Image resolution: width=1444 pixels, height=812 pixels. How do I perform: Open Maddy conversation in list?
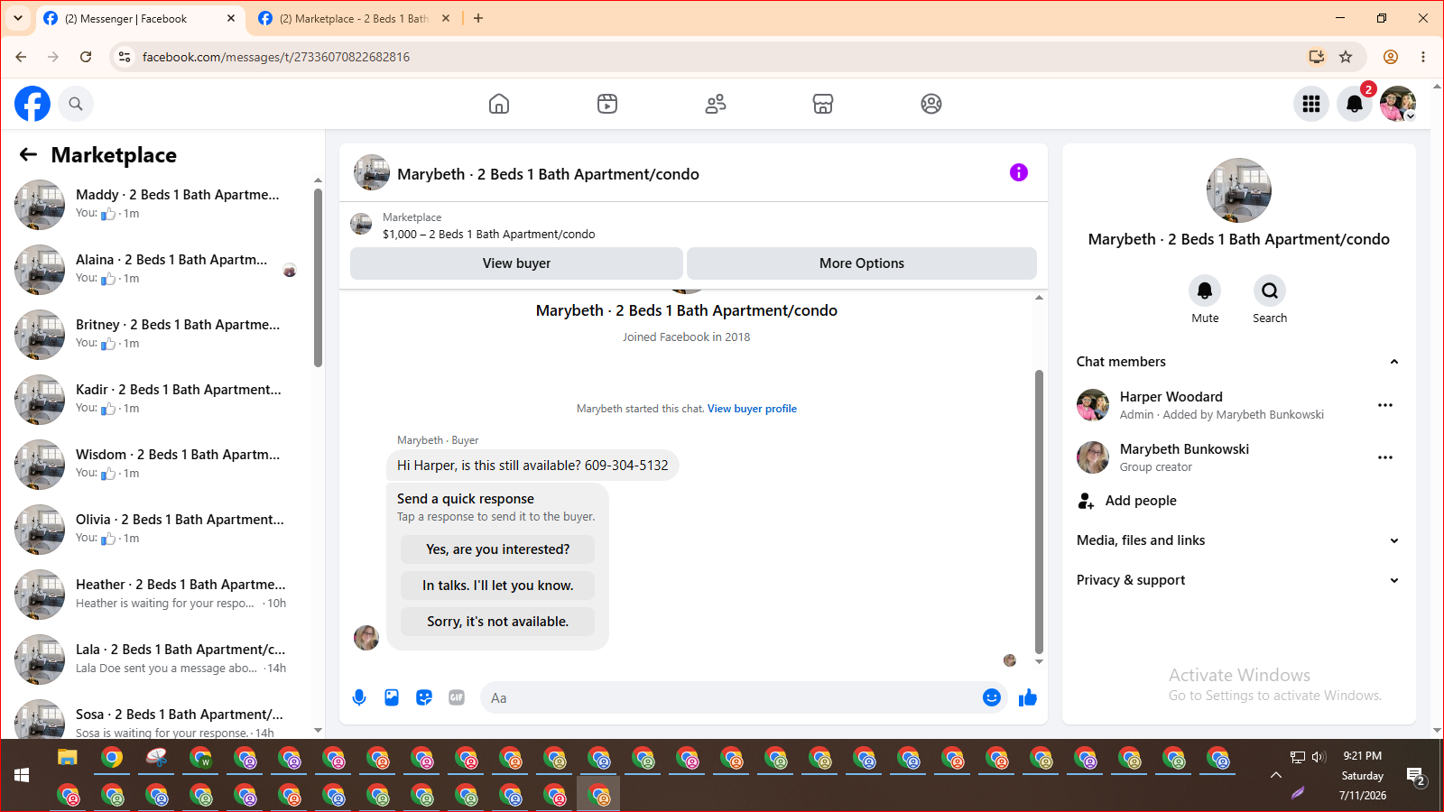coord(158,204)
